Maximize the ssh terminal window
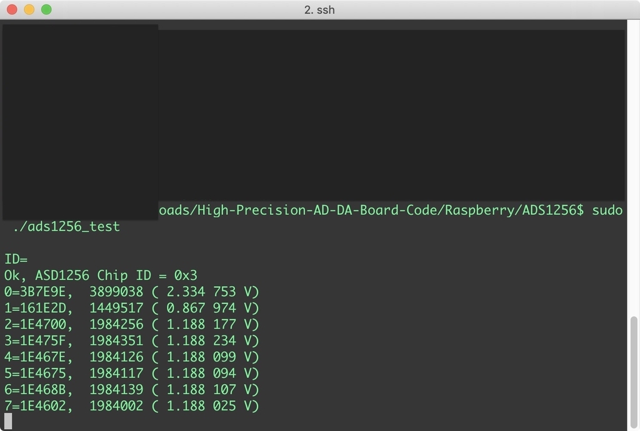The image size is (640, 431). pos(46,9)
